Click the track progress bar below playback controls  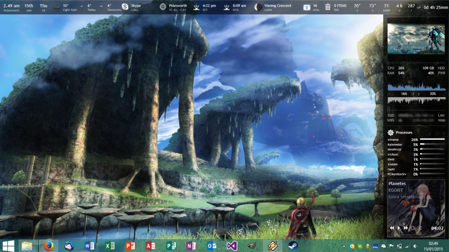[x=416, y=235]
